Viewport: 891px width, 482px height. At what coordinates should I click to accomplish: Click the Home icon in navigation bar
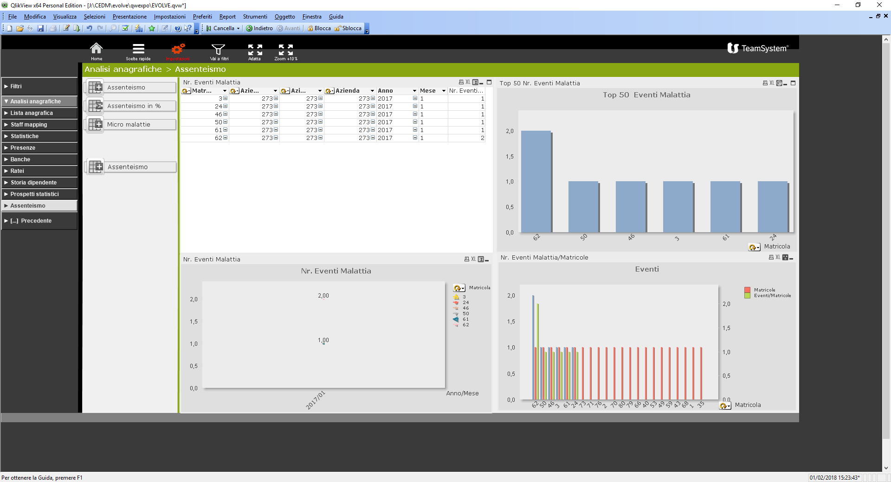point(97,49)
